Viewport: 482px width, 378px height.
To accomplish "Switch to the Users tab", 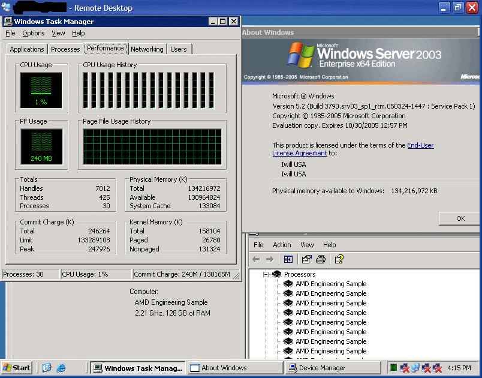I will pyautogui.click(x=179, y=49).
